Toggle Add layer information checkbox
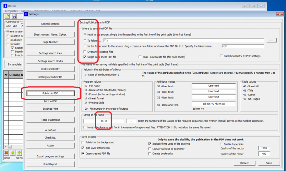The width and height of the screenshot is (286, 171). [x=83, y=148]
